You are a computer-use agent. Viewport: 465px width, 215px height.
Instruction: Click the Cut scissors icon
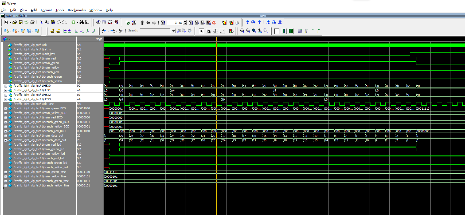(41, 22)
